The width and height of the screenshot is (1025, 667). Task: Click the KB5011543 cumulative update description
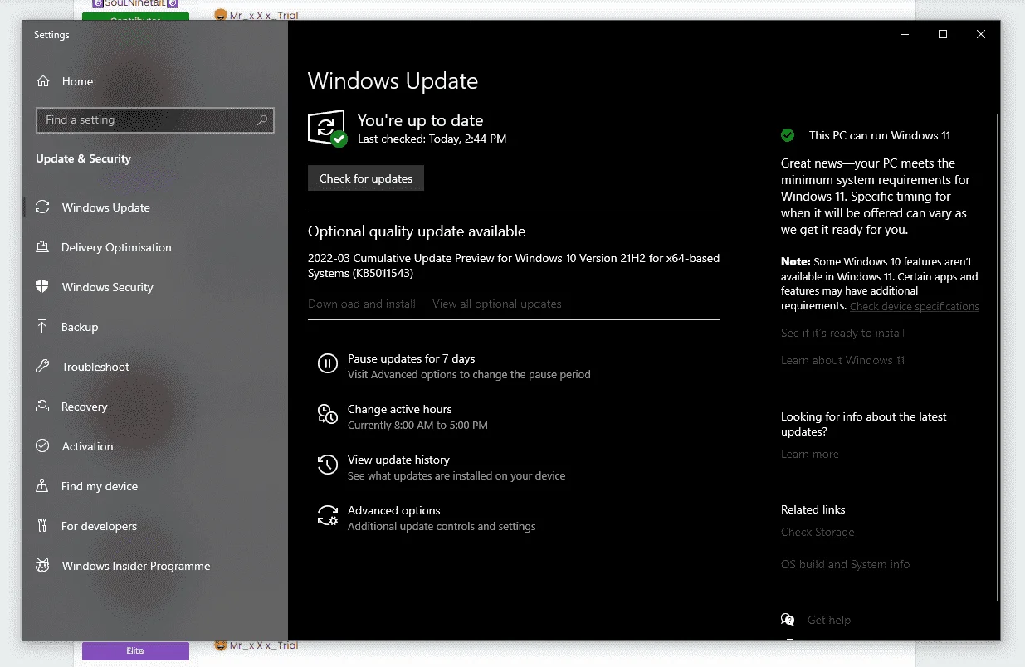[x=514, y=265]
